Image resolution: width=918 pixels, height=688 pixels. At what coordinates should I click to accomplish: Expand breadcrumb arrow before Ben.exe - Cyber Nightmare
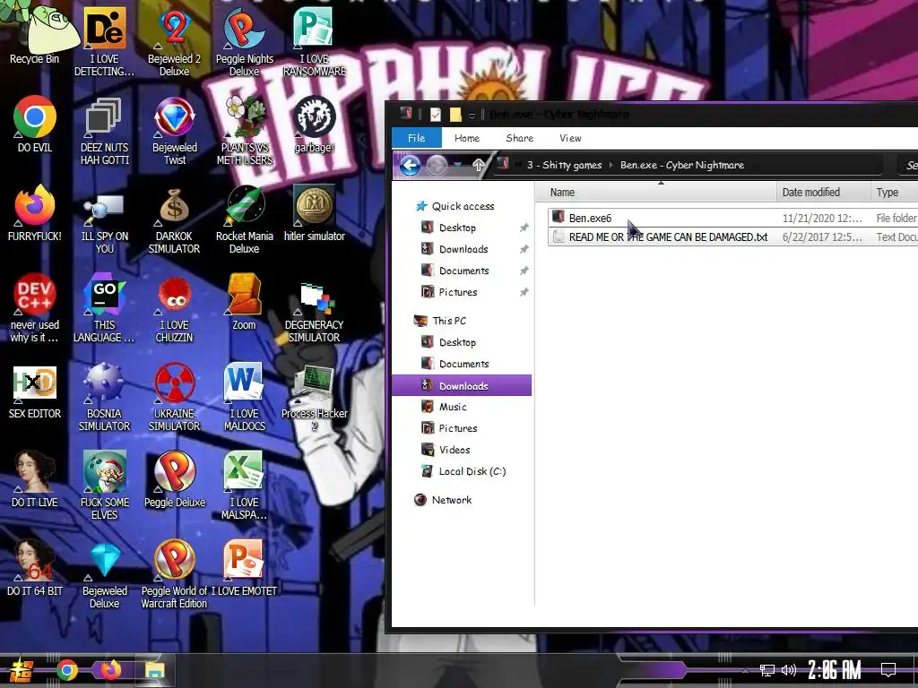(611, 165)
